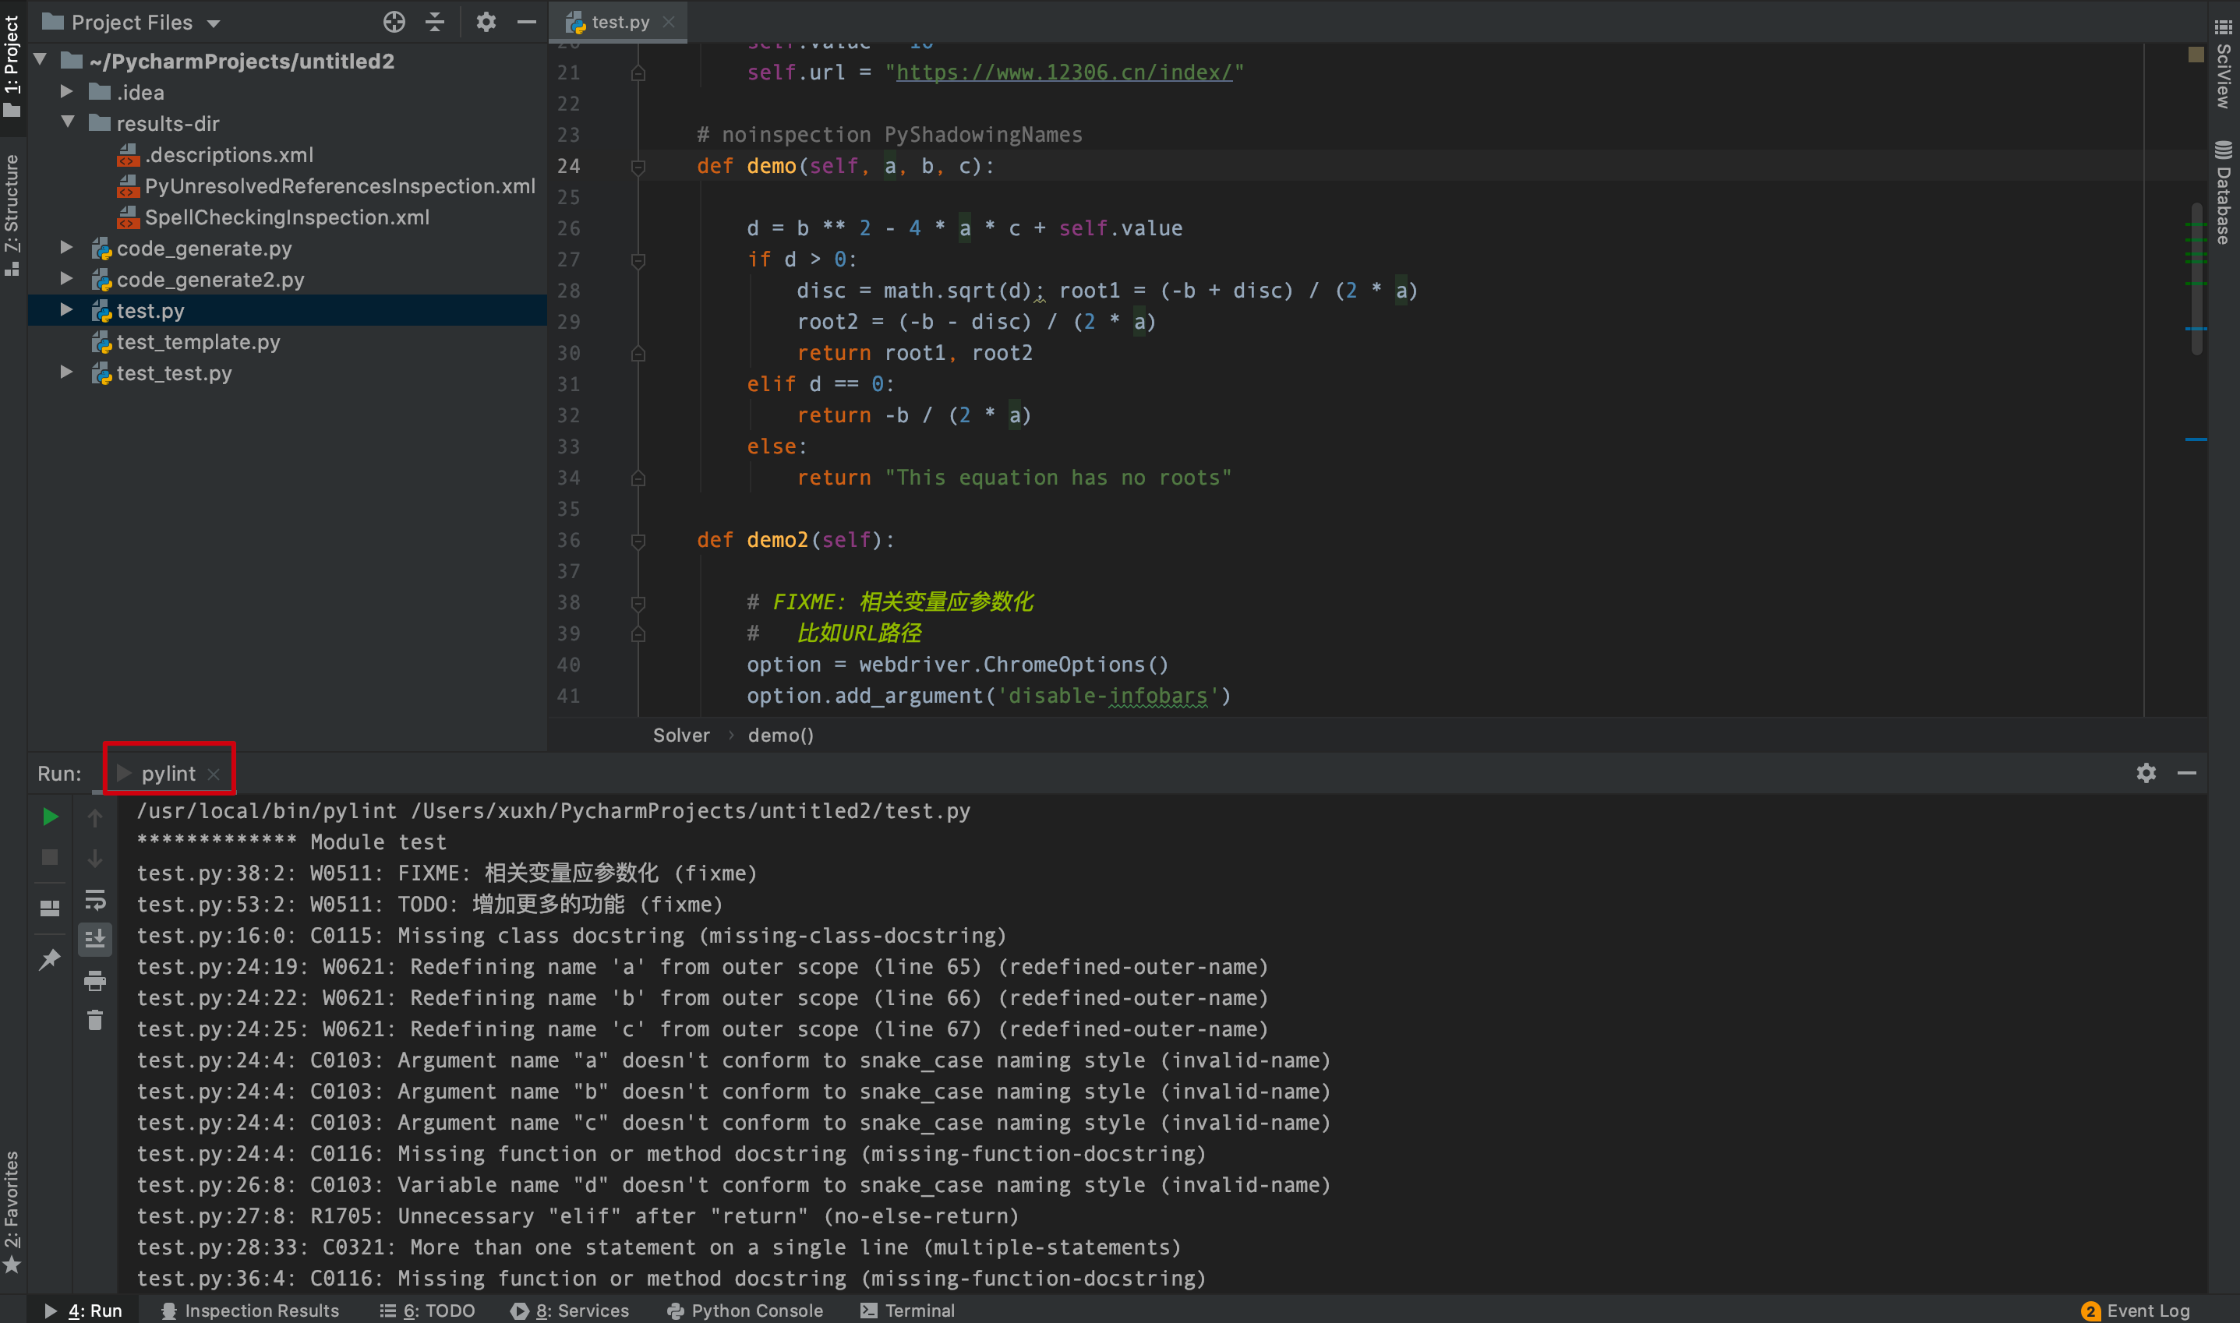Open the 4: Run tool window tab
2240x1323 pixels.
[83, 1311]
